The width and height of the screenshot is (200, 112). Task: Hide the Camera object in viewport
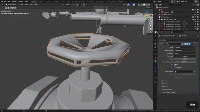195,12
